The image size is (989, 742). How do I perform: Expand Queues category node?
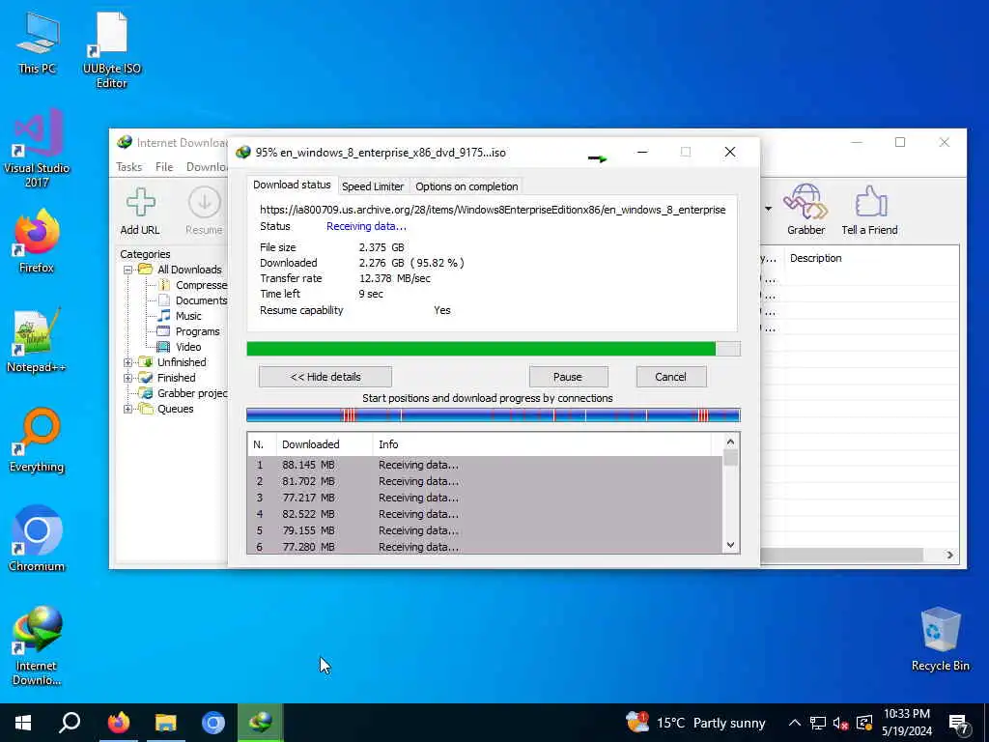128,409
